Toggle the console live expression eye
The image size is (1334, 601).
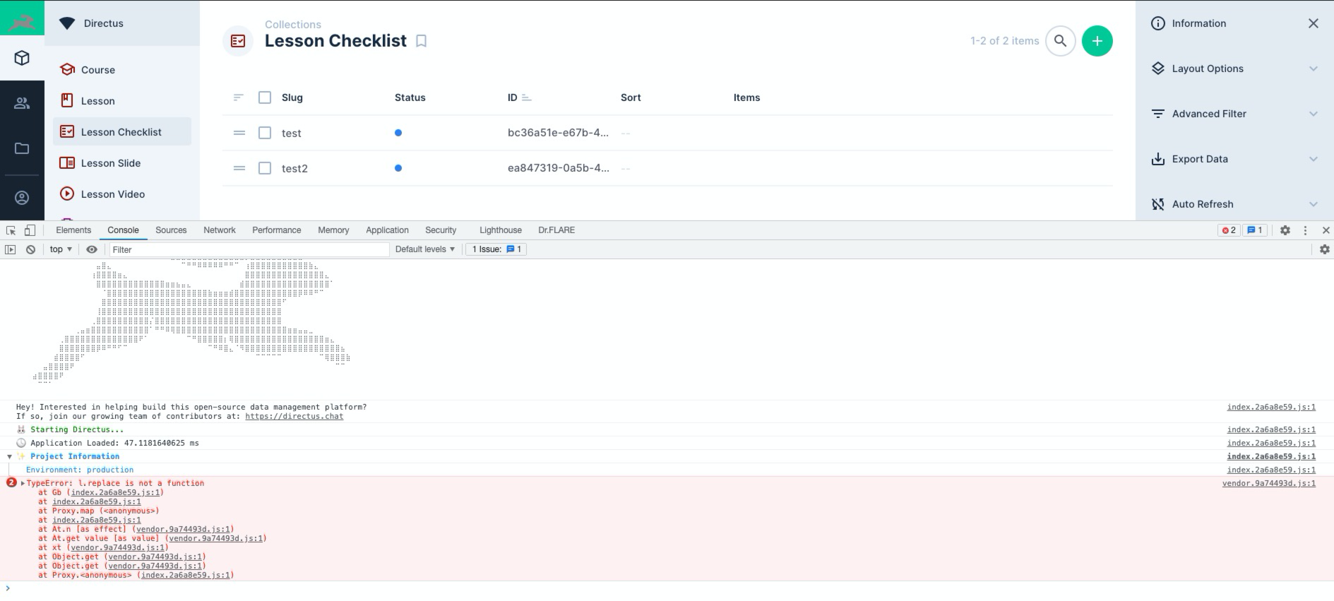click(92, 249)
